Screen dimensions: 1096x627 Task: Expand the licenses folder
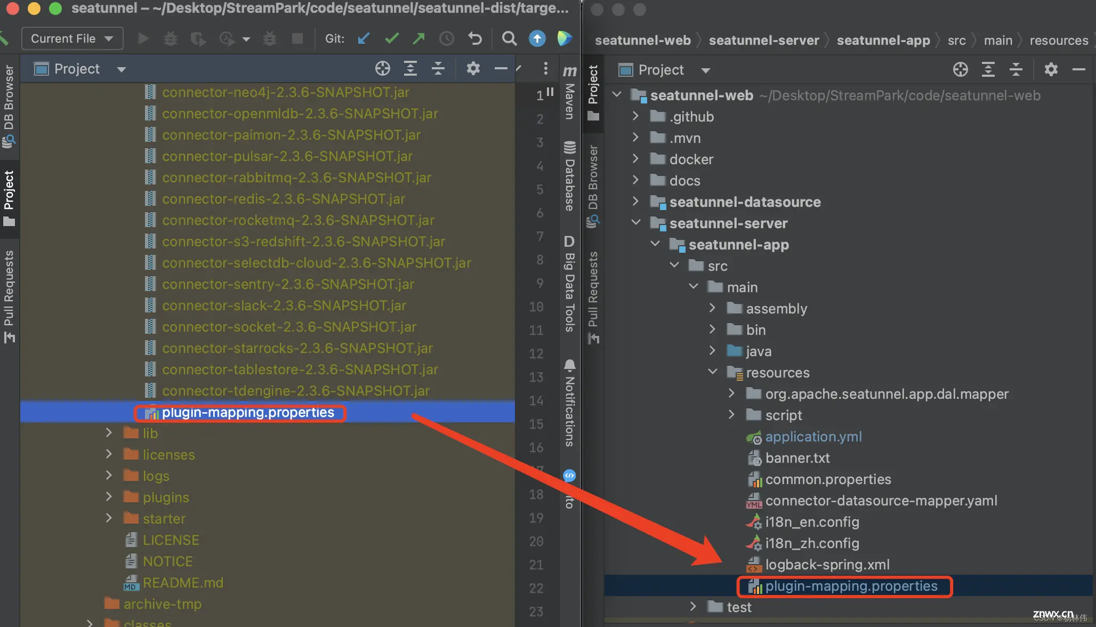point(109,454)
